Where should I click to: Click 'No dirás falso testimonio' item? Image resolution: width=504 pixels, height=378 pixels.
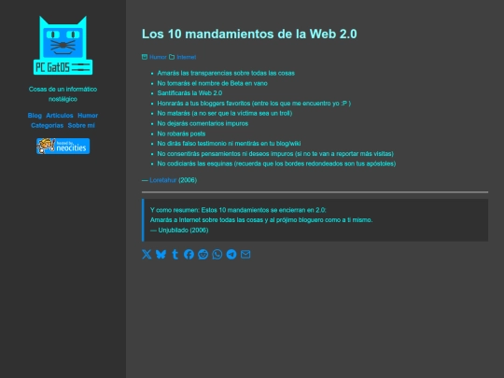pos(229,144)
